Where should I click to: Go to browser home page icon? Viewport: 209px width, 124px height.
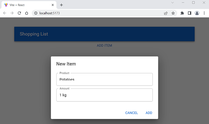tap(26, 13)
